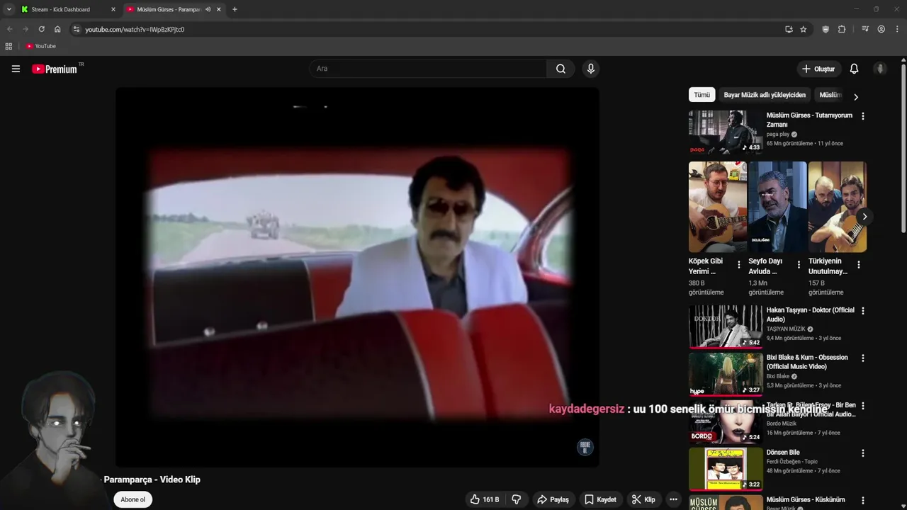This screenshot has width=907, height=510.
Task: Open Köpek Gibi Yerimi short thumbnail
Action: [718, 207]
